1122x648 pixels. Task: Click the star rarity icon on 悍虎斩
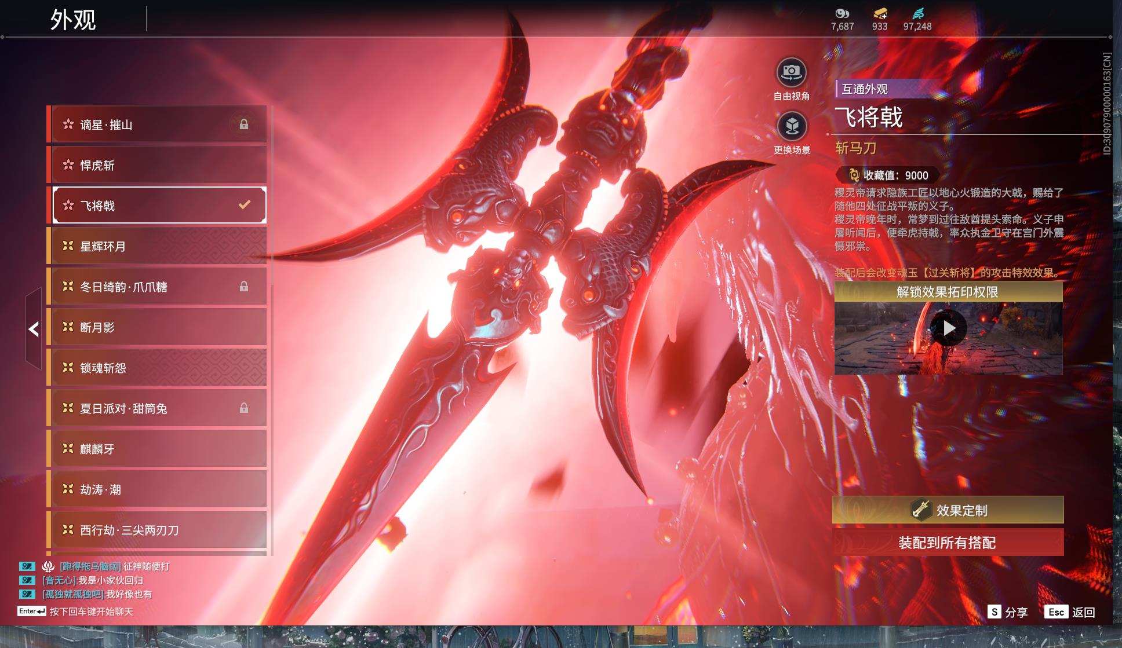pos(68,164)
